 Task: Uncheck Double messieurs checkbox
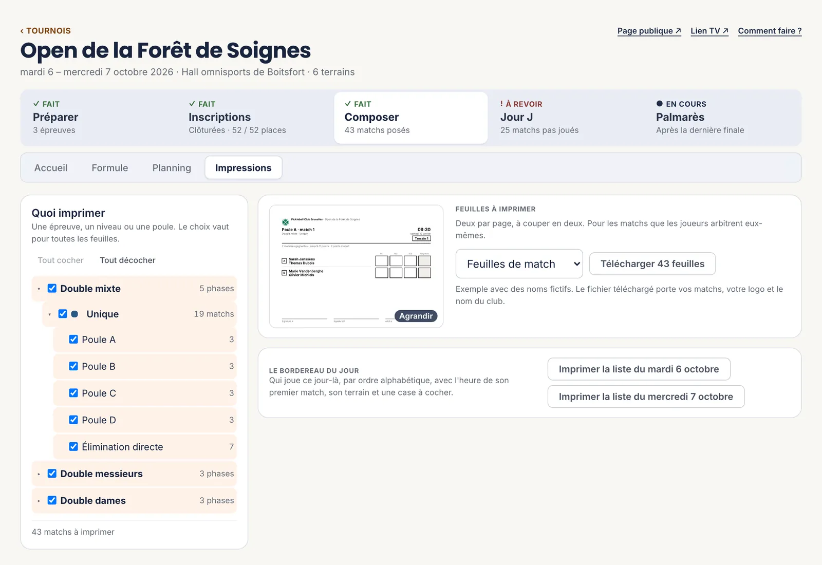[52, 474]
